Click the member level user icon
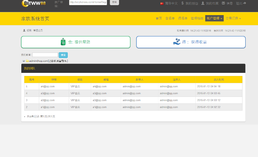Viewport: 258px width, 157px height. tap(24, 31)
